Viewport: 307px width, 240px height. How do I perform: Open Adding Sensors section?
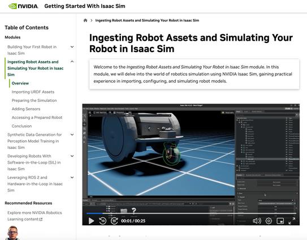pos(26,109)
